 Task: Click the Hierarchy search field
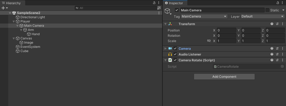[x=116, y=8]
